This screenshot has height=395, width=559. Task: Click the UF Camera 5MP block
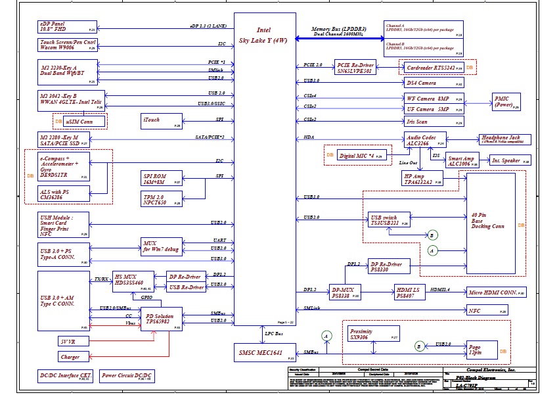click(x=434, y=109)
